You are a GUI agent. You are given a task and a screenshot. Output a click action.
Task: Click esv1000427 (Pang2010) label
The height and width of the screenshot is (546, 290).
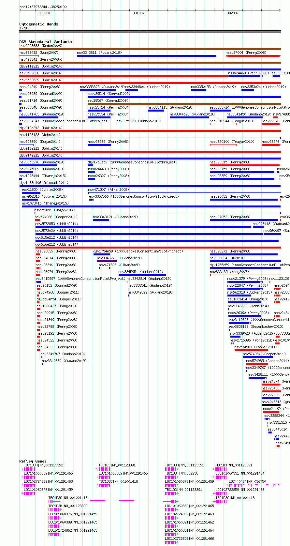[57, 306]
